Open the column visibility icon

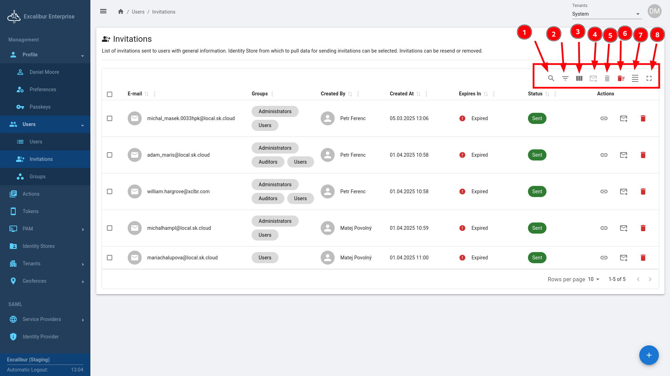pyautogui.click(x=579, y=78)
